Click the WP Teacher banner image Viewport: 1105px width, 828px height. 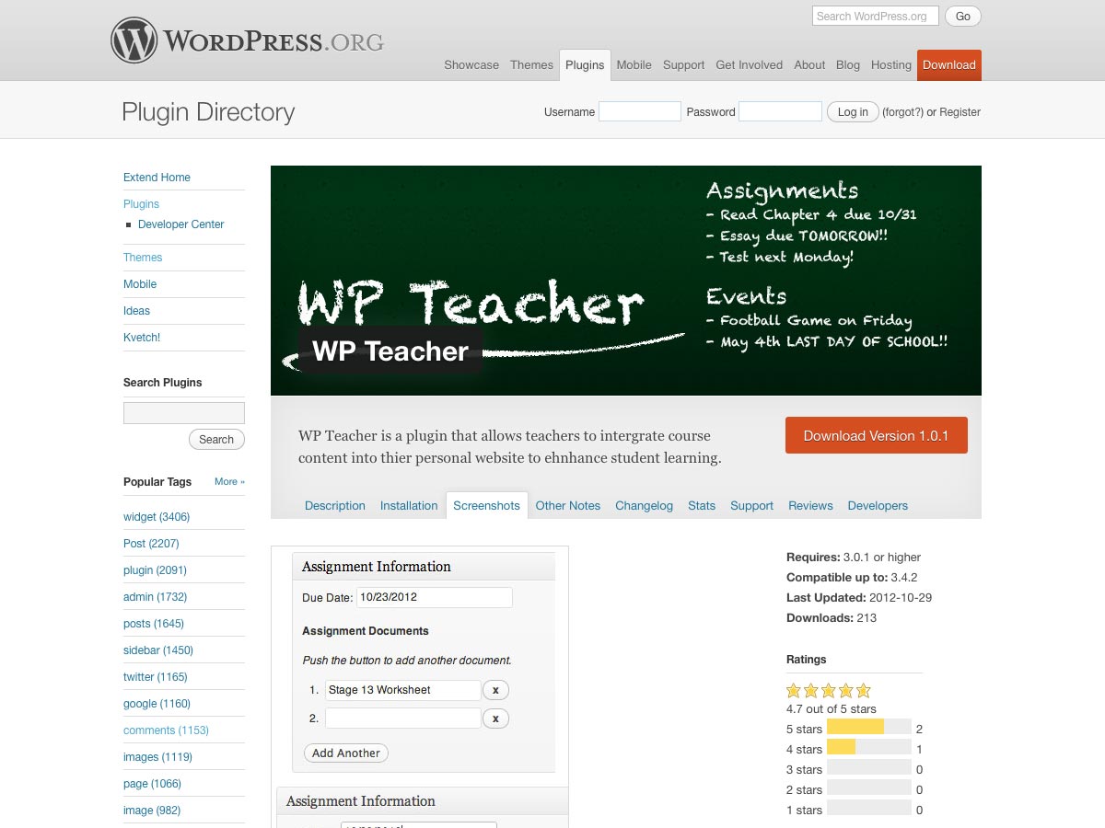tap(625, 281)
